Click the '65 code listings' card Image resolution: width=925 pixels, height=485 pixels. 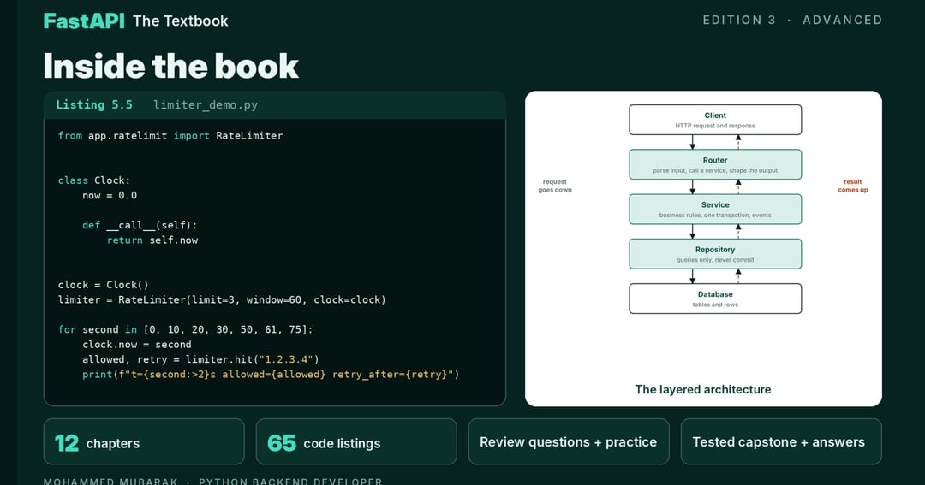[356, 441]
